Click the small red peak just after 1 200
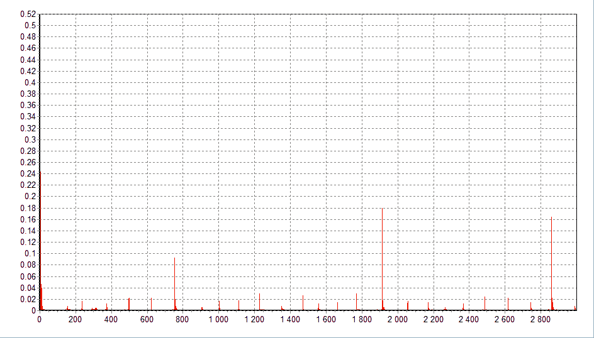The image size is (594, 338). point(259,302)
